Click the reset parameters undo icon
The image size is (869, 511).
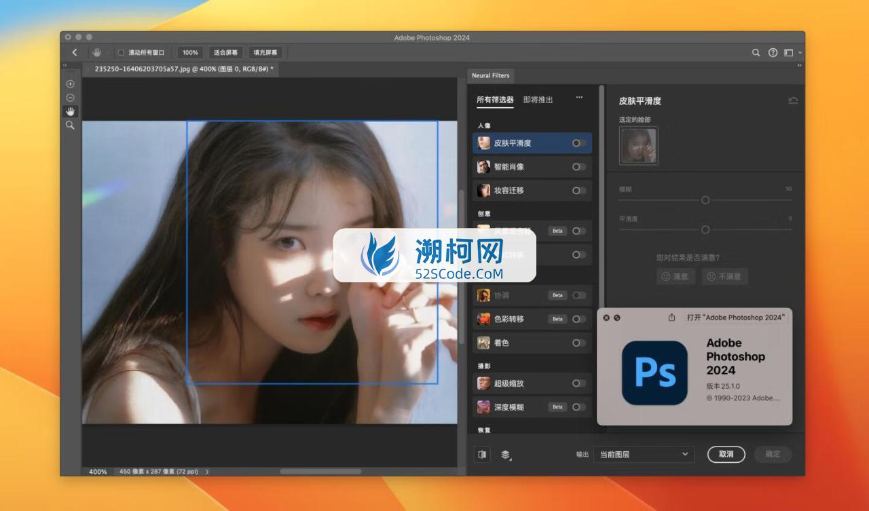pos(793,100)
